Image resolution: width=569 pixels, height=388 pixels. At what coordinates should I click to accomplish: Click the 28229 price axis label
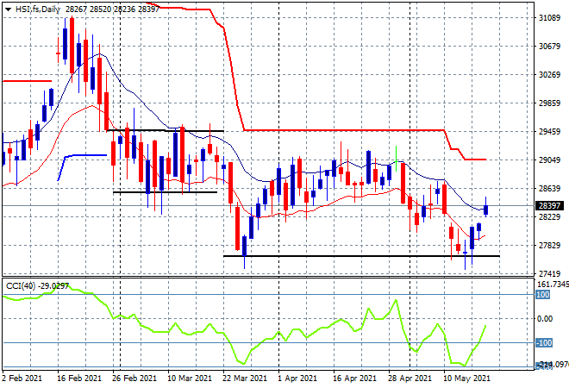[x=549, y=216]
